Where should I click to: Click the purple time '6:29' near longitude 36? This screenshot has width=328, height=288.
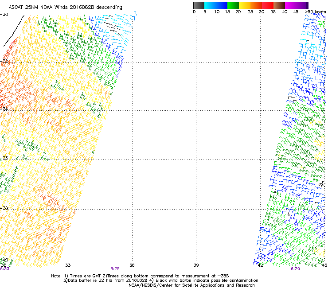pyautogui.click(x=115, y=269)
